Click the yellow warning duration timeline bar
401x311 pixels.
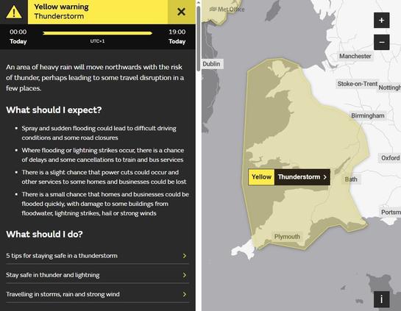point(97,33)
